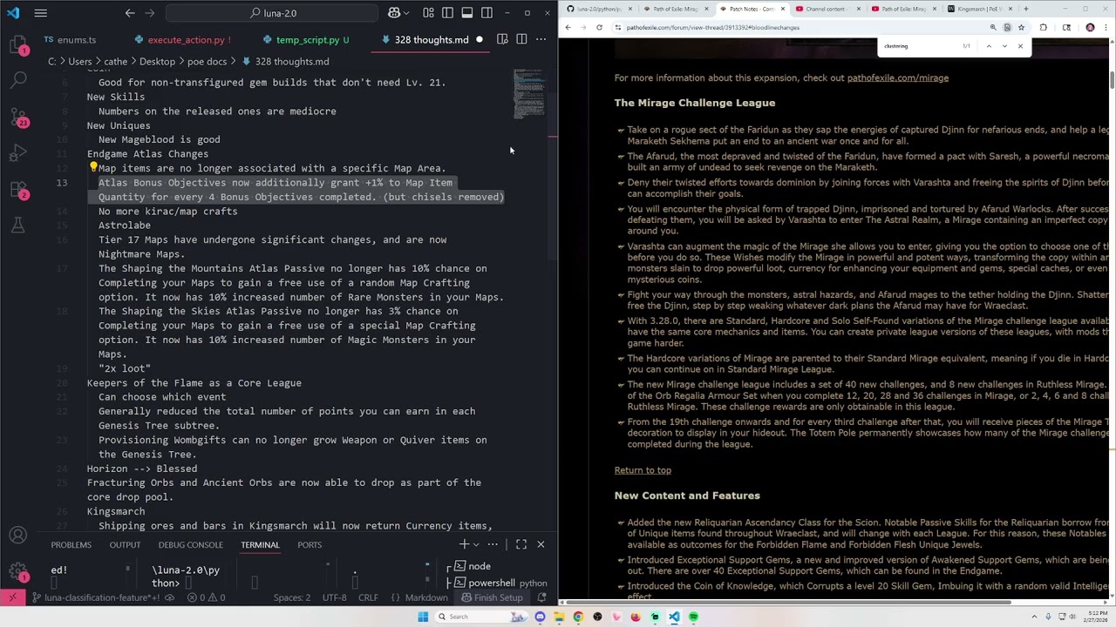Click the luna-2.0 command center search box

[272, 13]
